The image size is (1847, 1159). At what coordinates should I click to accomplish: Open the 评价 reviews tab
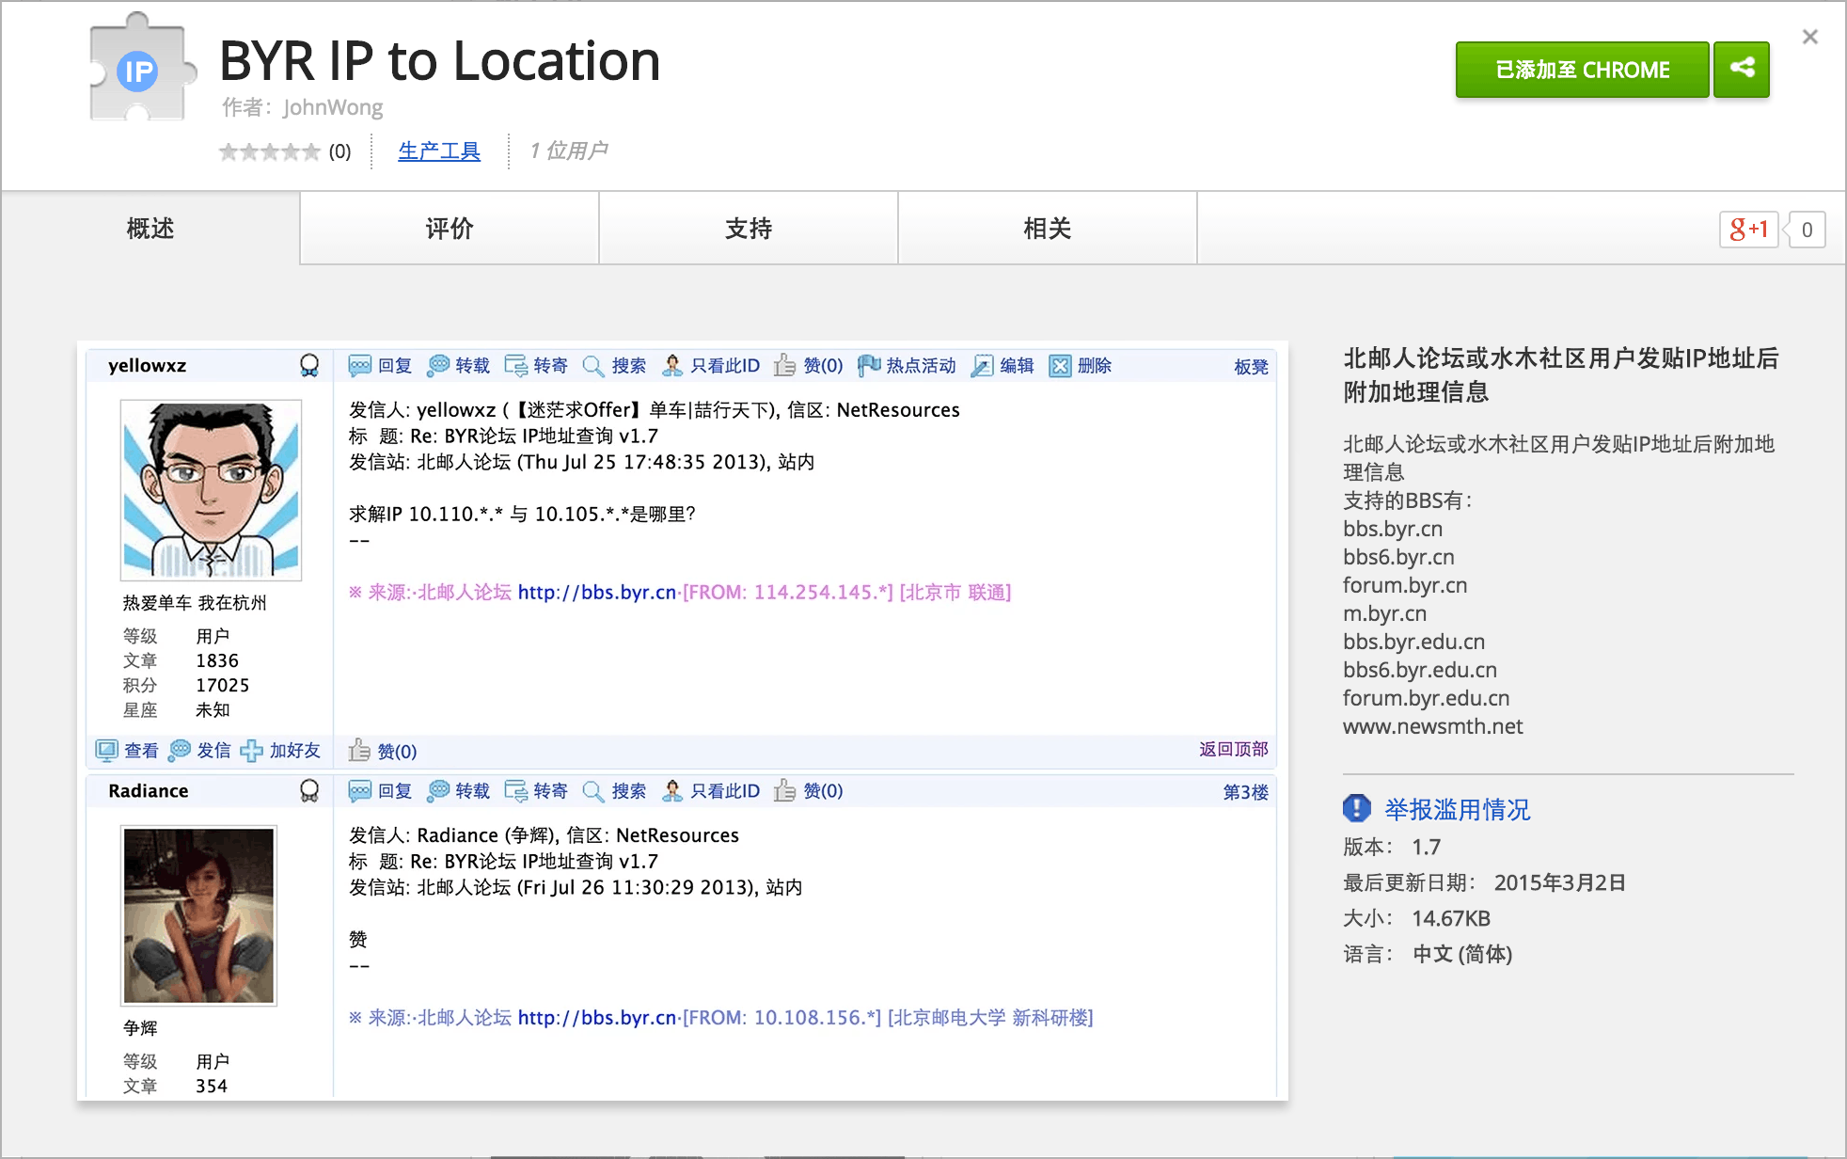[x=449, y=229]
